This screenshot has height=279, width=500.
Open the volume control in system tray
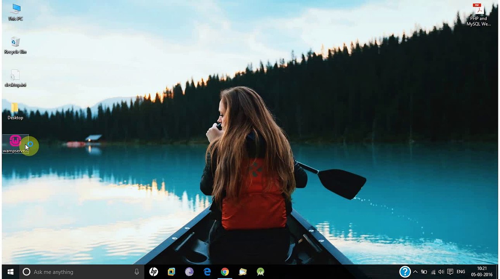coord(441,272)
